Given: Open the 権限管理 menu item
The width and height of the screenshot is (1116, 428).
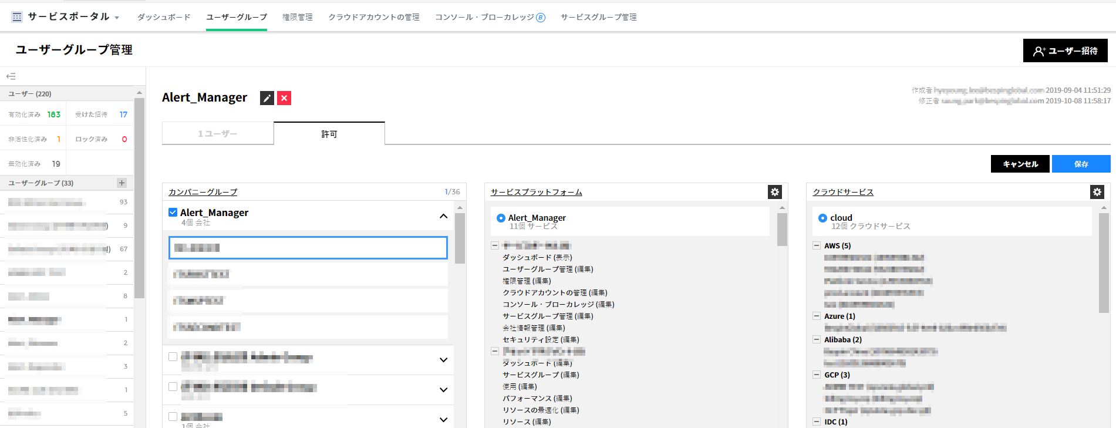Looking at the screenshot, I should pos(297,17).
